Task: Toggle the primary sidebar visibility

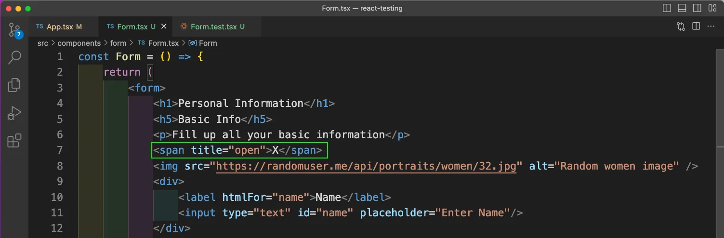Action: pos(667,8)
